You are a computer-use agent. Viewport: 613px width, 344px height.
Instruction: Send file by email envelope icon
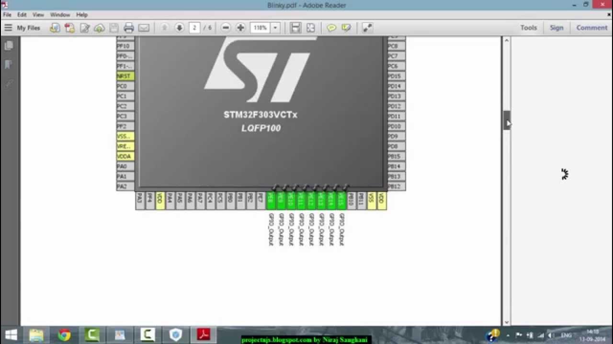(144, 28)
